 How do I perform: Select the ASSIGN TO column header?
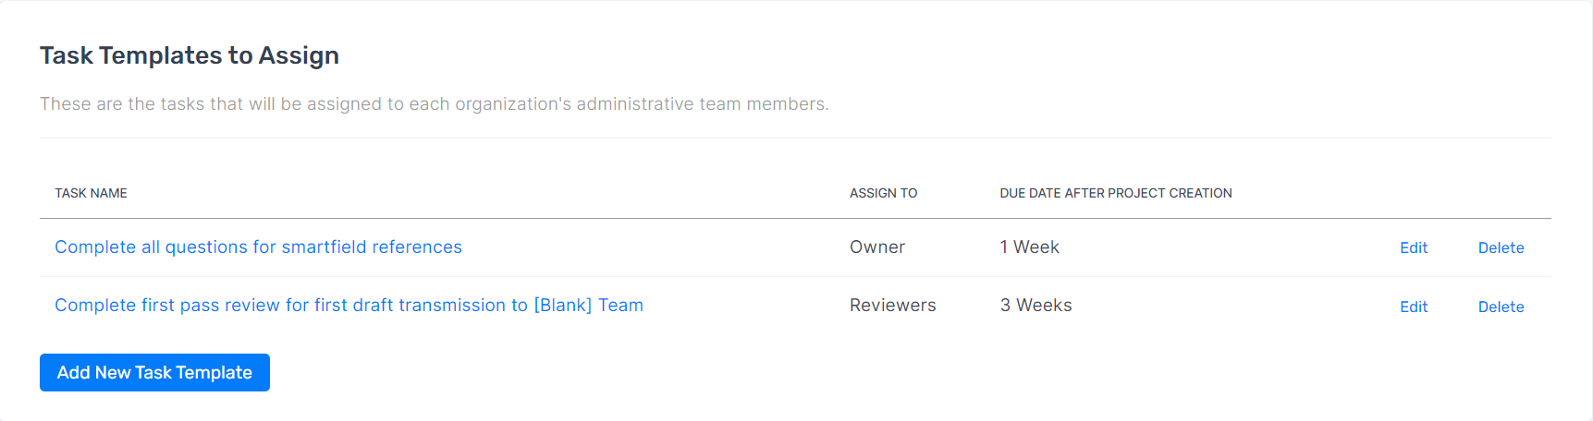[x=883, y=193]
